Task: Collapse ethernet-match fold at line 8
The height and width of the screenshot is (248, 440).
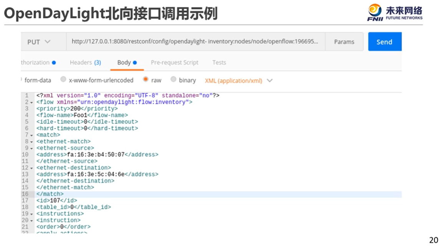Action: [32, 142]
